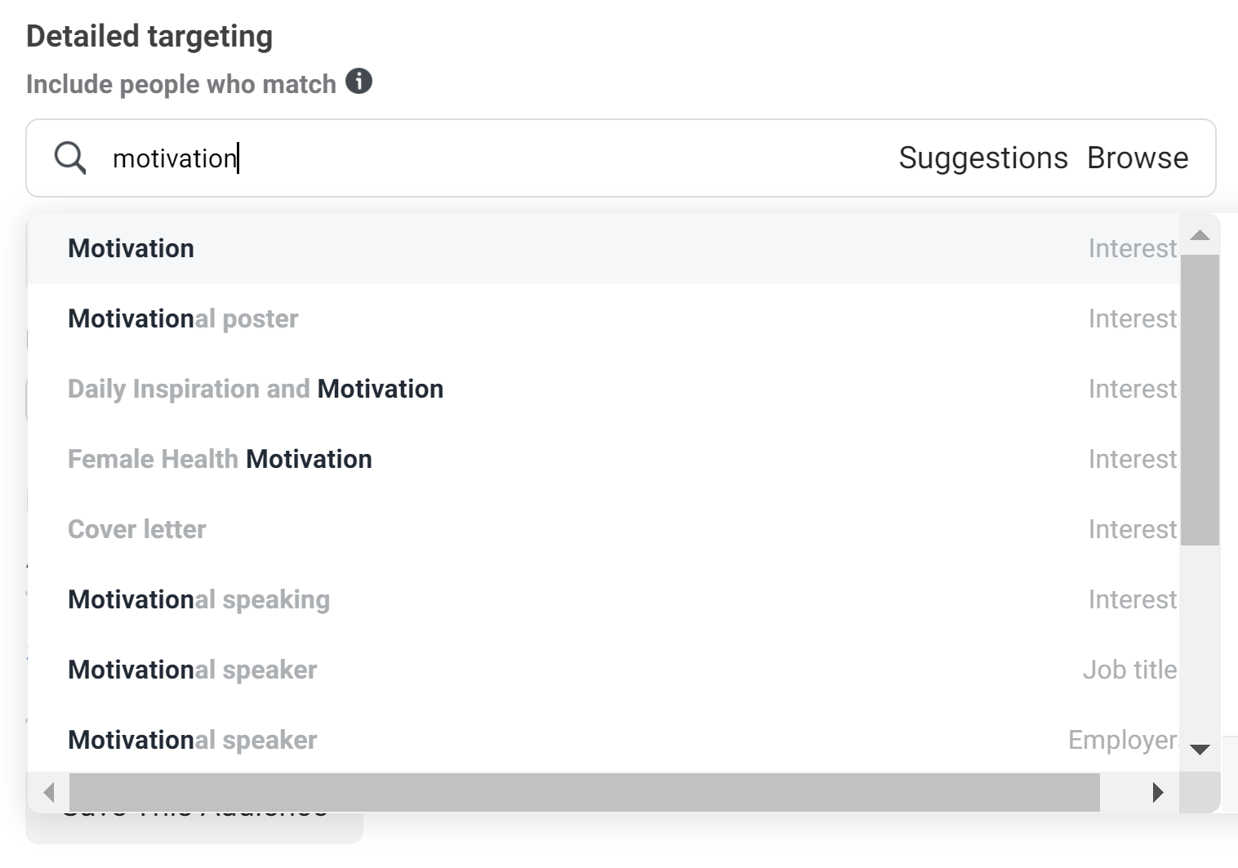
Task: Click the scroll left arrow at bottom
Action: 49,792
